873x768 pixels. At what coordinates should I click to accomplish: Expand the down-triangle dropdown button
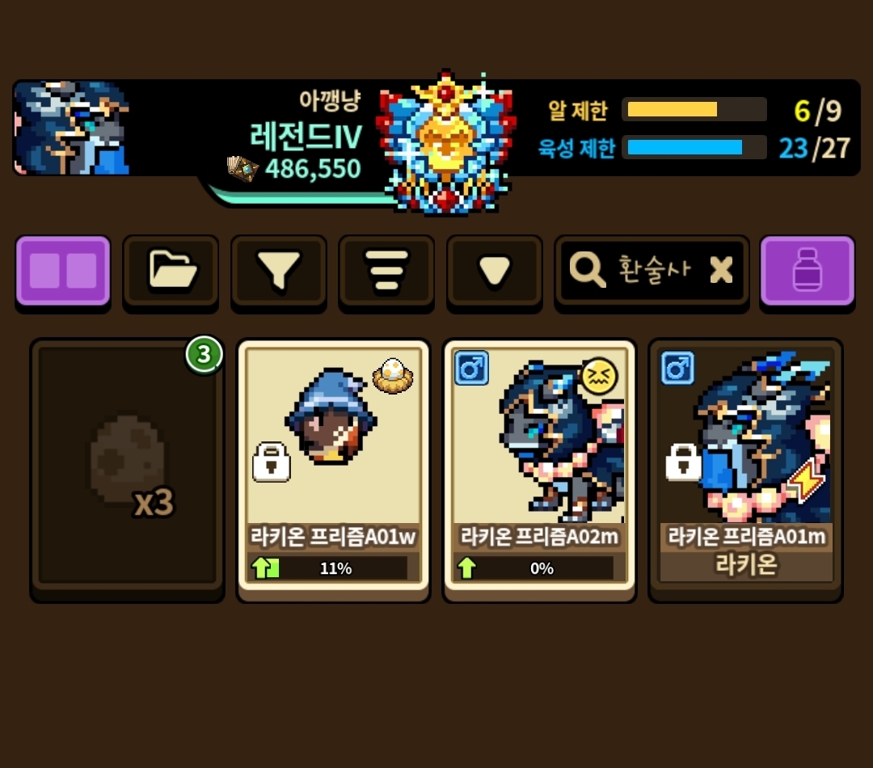click(x=495, y=271)
